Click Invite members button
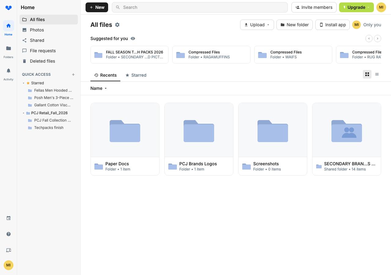The image size is (391, 275). (314, 7)
